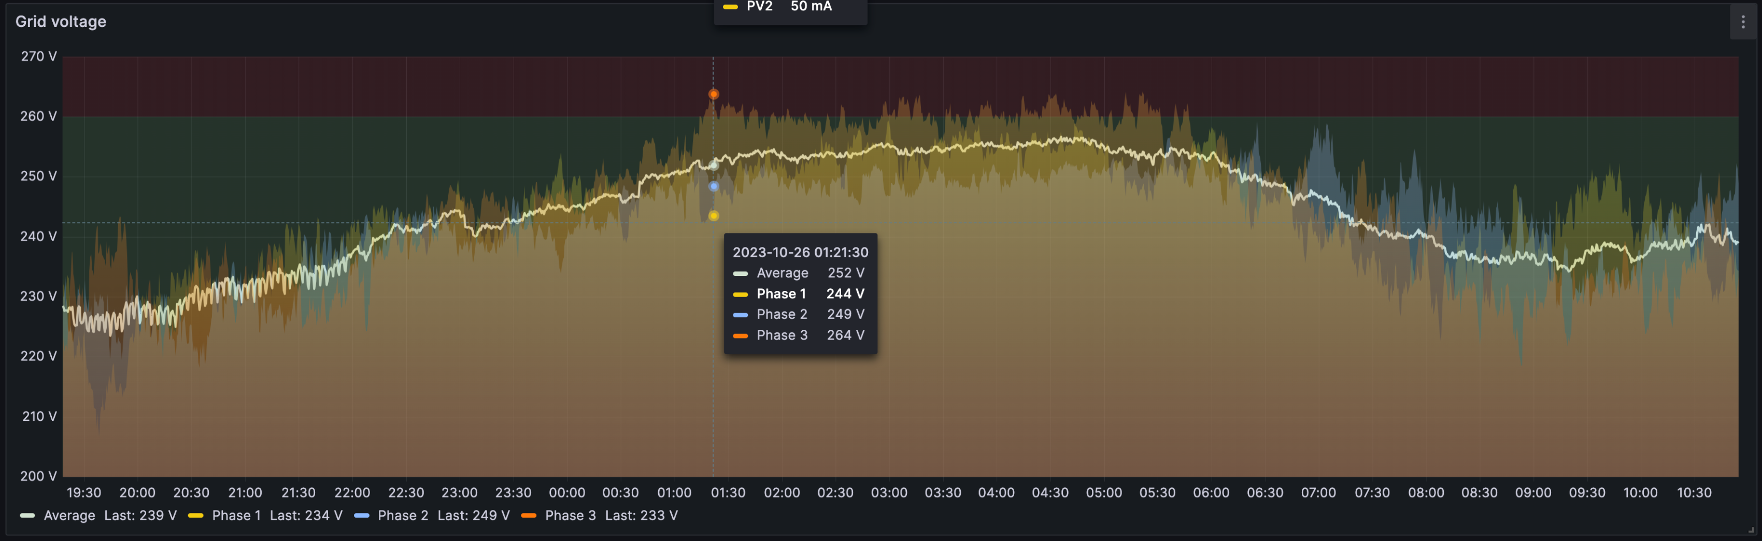The image size is (1762, 541).
Task: Click the 10:30 time axis label
Action: point(1694,492)
